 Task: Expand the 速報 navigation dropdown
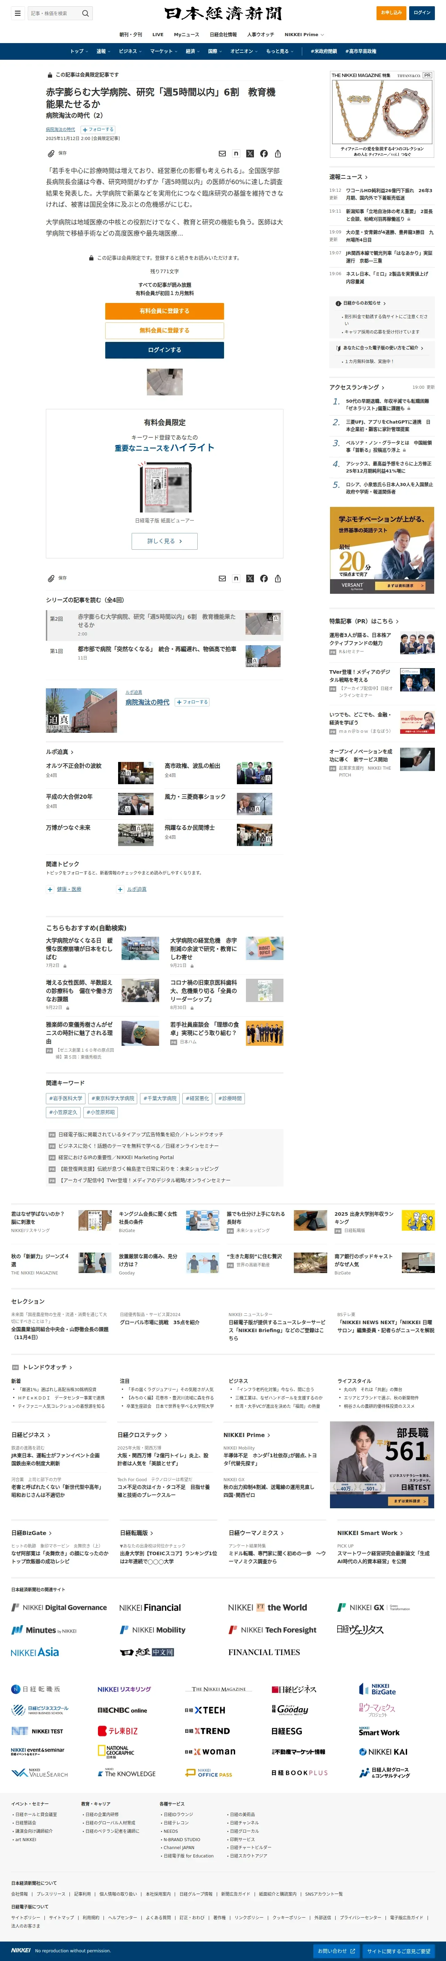(x=103, y=51)
